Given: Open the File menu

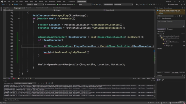Looking at the screenshot, I should (5, 1).
